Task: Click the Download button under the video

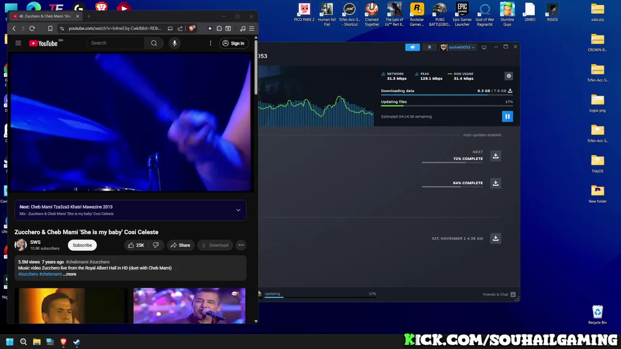Action: pos(214,245)
